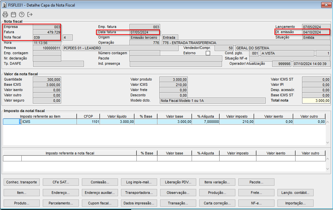Click the CFOP column header
This screenshot has width=333, height=210.
click(88, 116)
